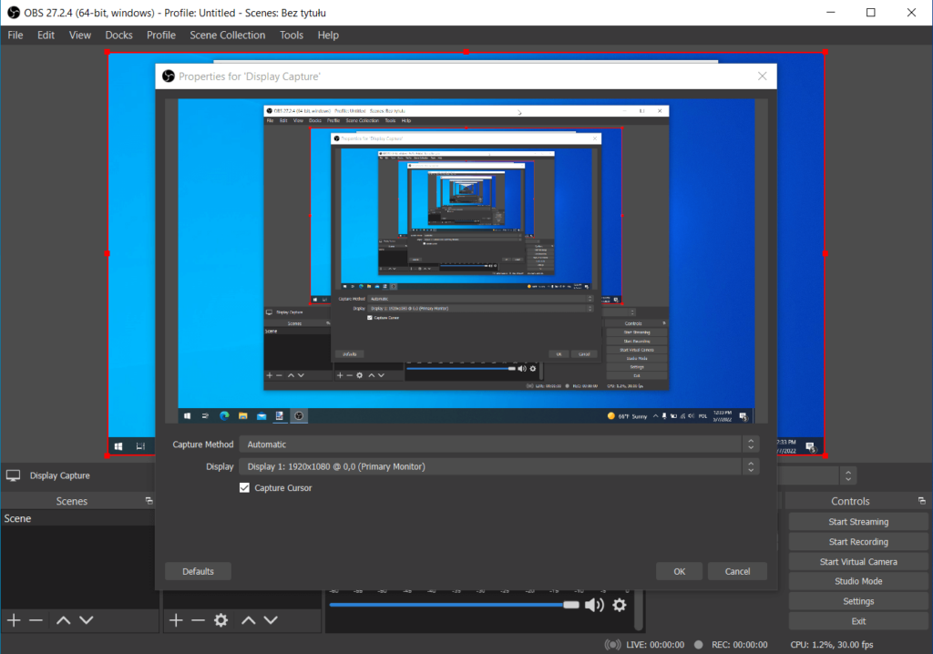Click Start Recording
This screenshot has width=933, height=654.
pos(858,542)
